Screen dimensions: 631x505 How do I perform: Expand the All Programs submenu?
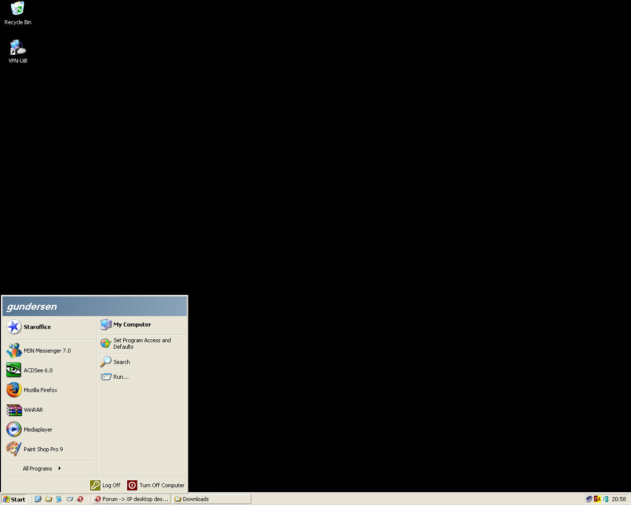pos(50,469)
